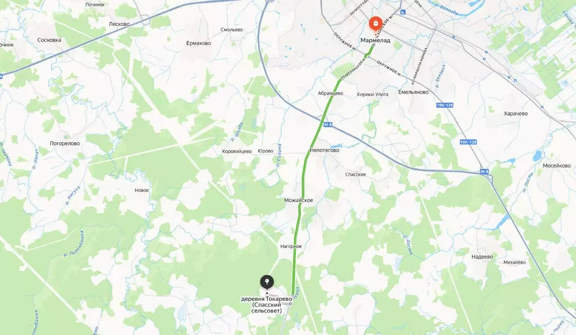The width and height of the screenshot is (576, 335).
Task: Click the black pin above деревня Токарево
Action: (267, 283)
